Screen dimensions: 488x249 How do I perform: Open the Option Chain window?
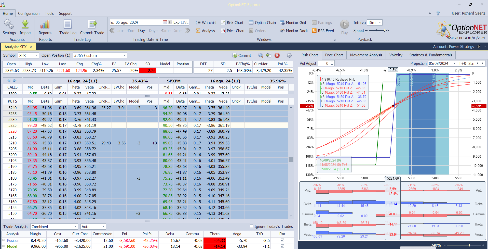click(x=262, y=23)
